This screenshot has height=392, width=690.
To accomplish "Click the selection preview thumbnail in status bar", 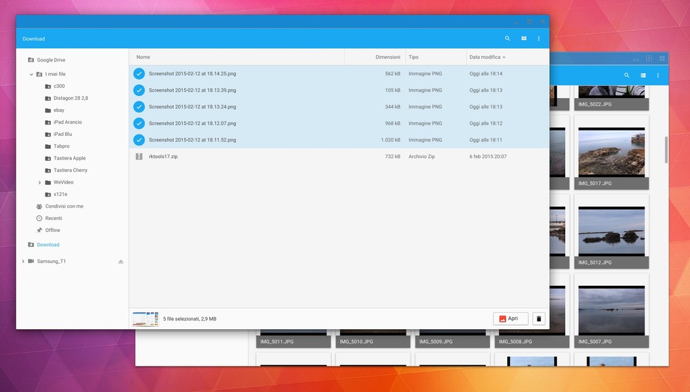I will coord(146,319).
